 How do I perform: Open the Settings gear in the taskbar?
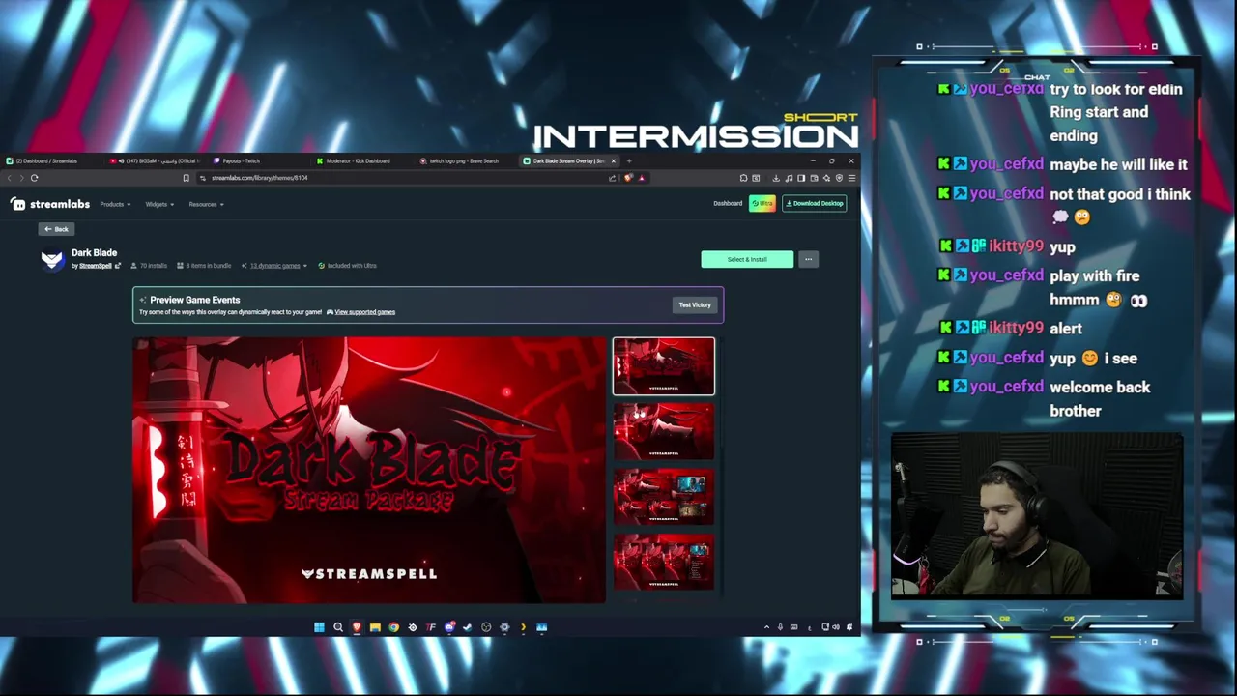click(x=504, y=627)
